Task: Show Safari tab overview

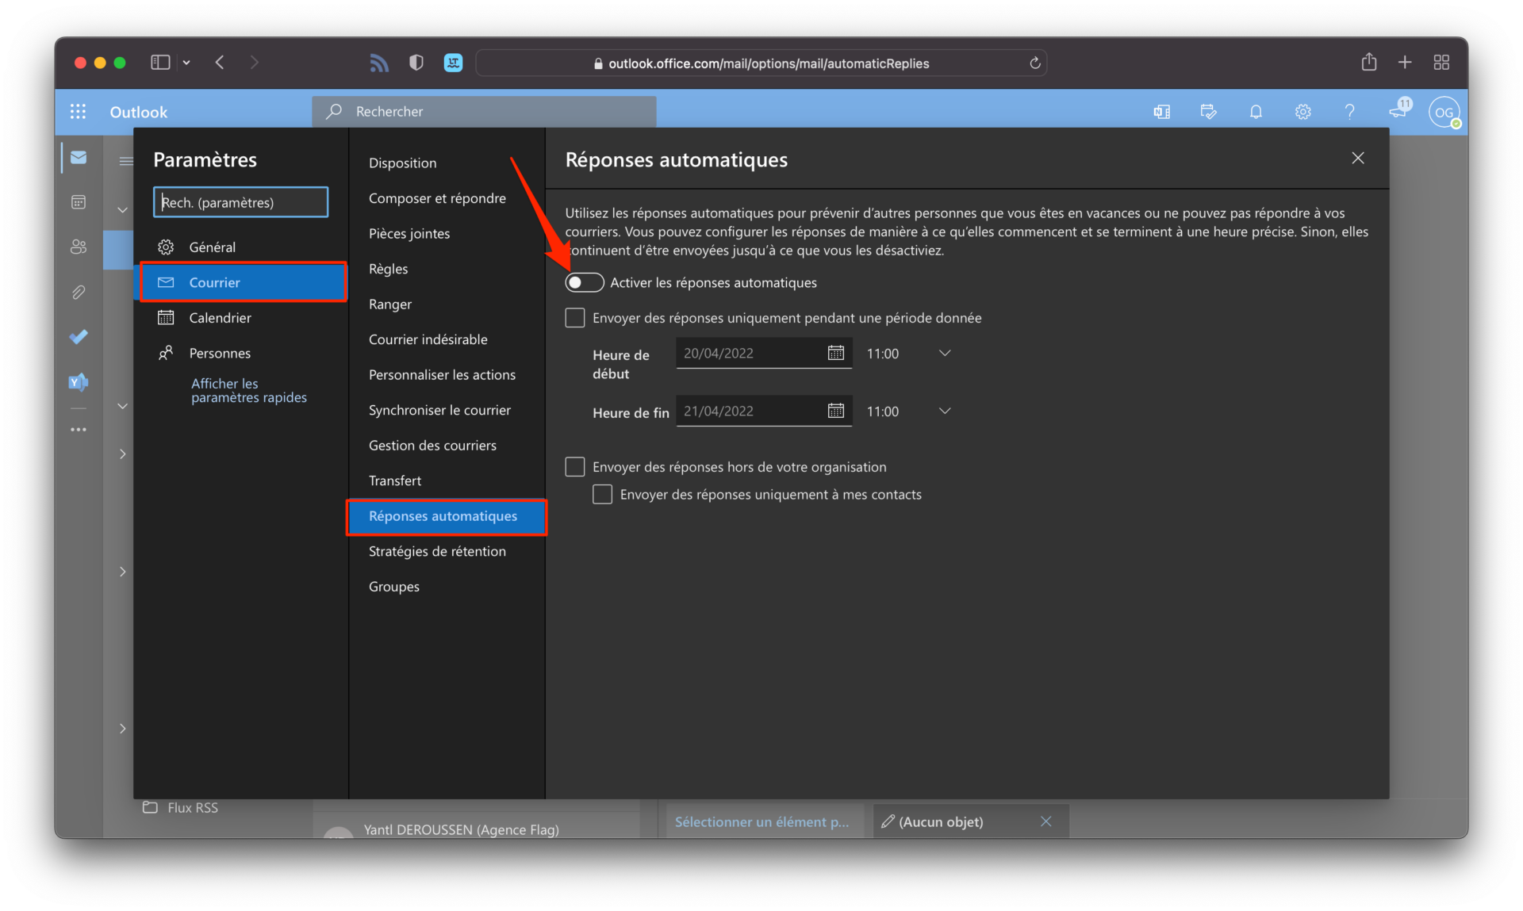Action: tap(1442, 62)
